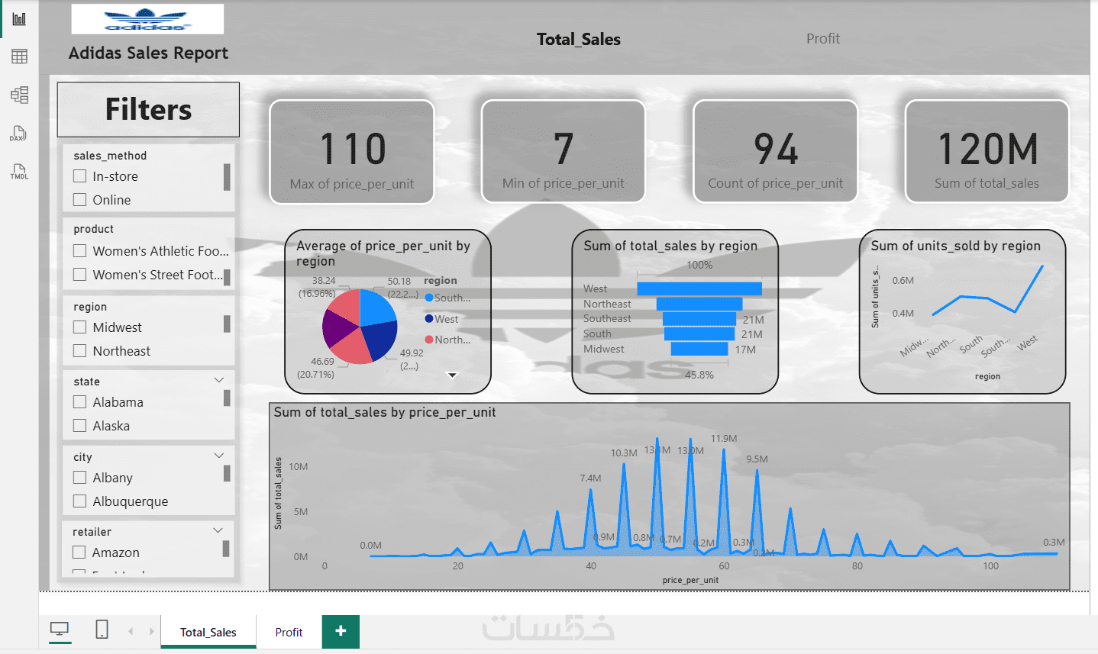Click the product slicer scrollbar
Image resolution: width=1098 pixels, height=654 pixels.
pyautogui.click(x=227, y=276)
